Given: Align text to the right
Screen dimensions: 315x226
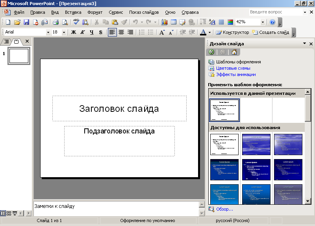Looking at the screenshot, I should click(x=130, y=32).
